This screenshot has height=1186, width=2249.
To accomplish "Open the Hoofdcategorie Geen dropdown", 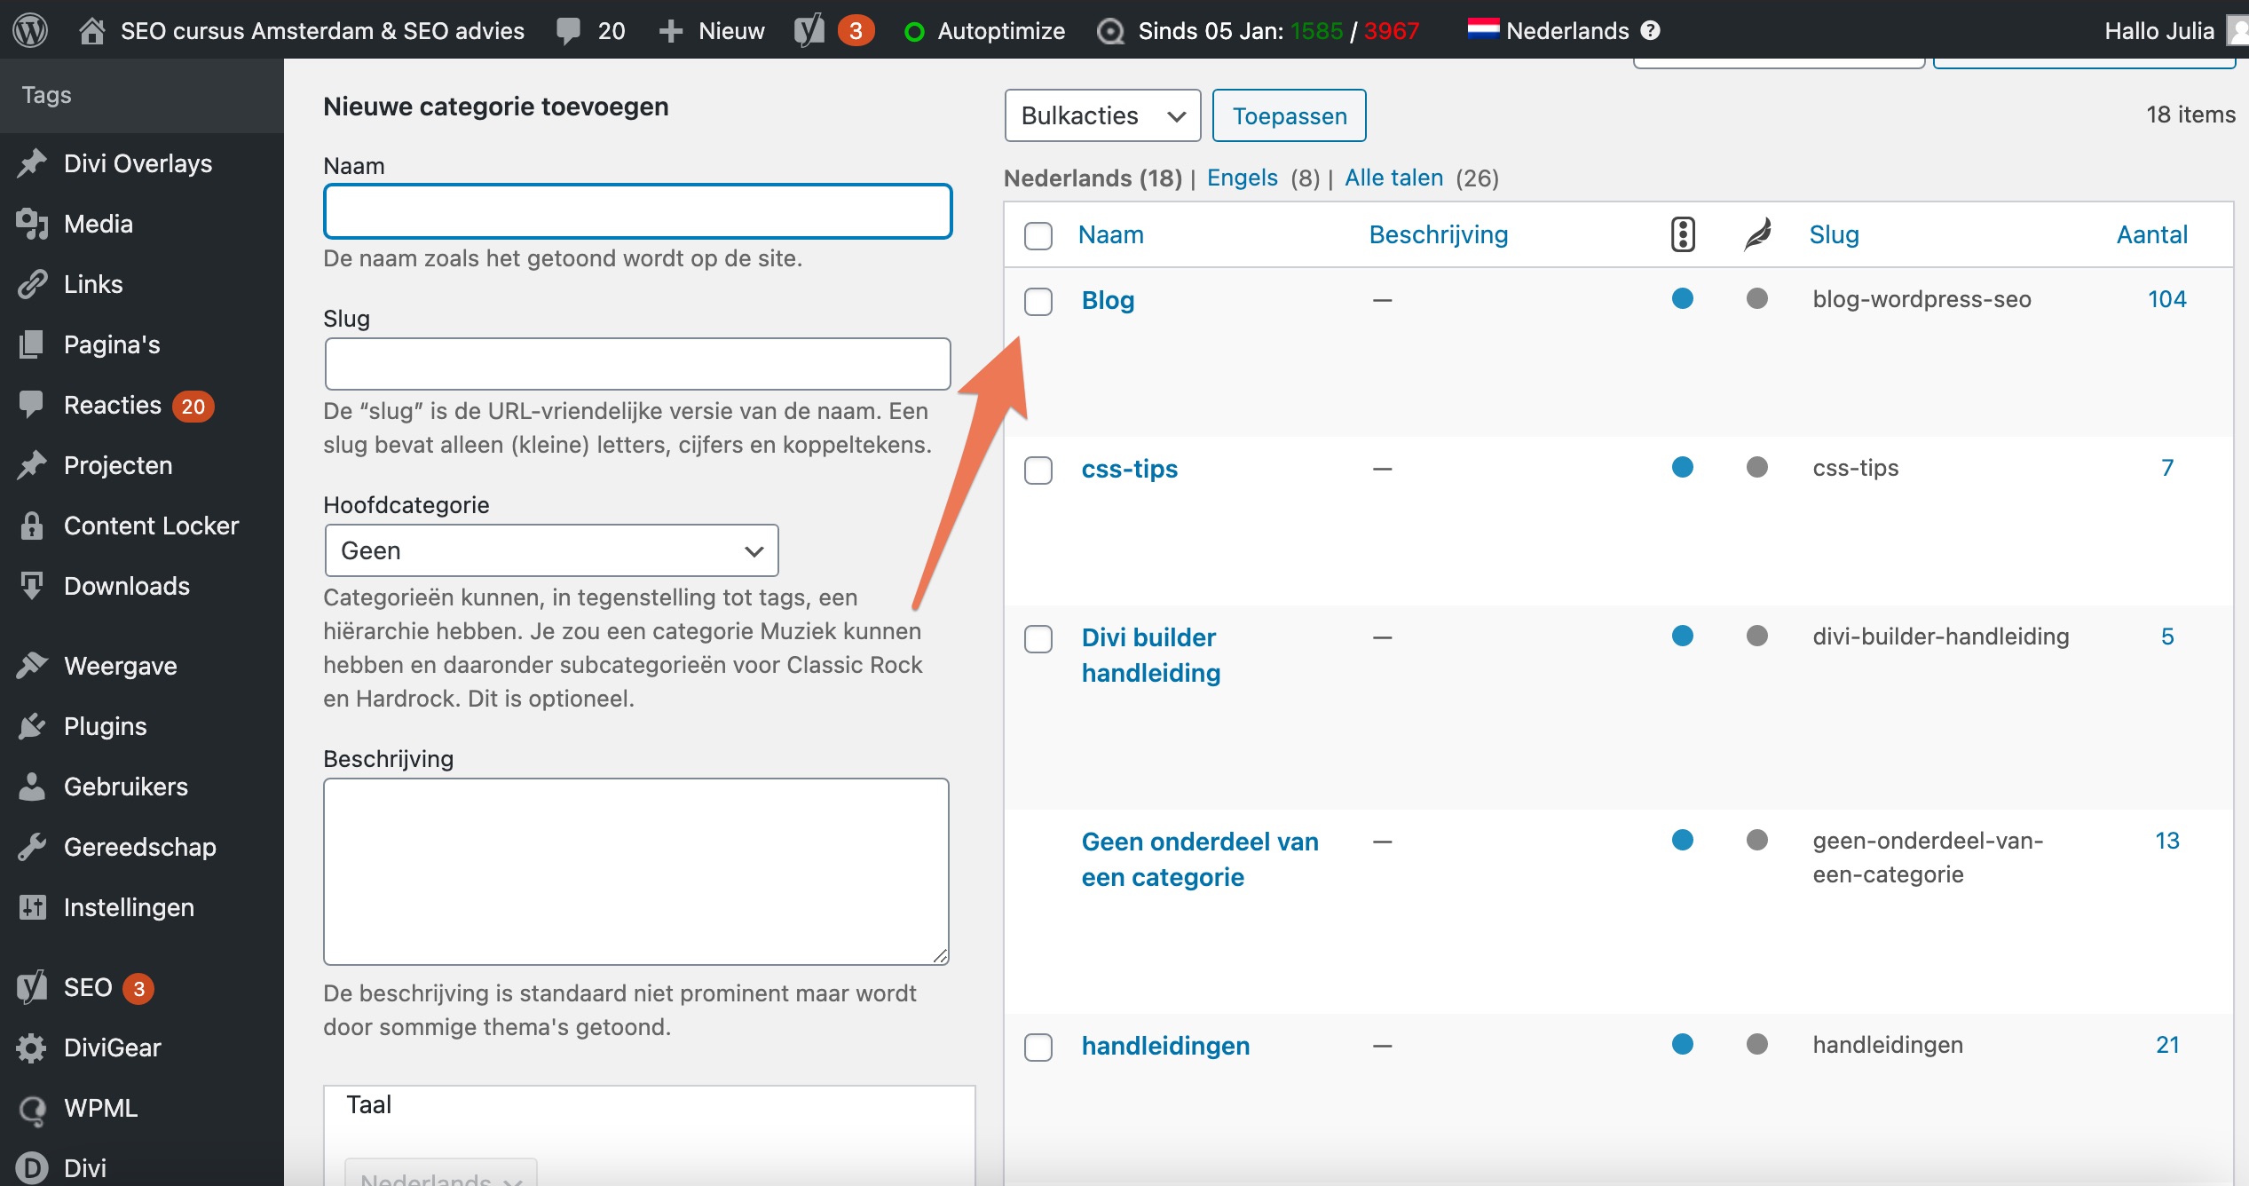I will 551,550.
